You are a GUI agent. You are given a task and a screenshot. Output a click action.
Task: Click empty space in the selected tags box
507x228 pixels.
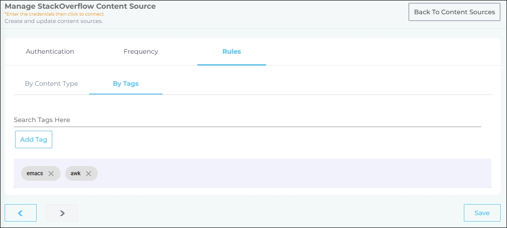pyautogui.click(x=294, y=173)
